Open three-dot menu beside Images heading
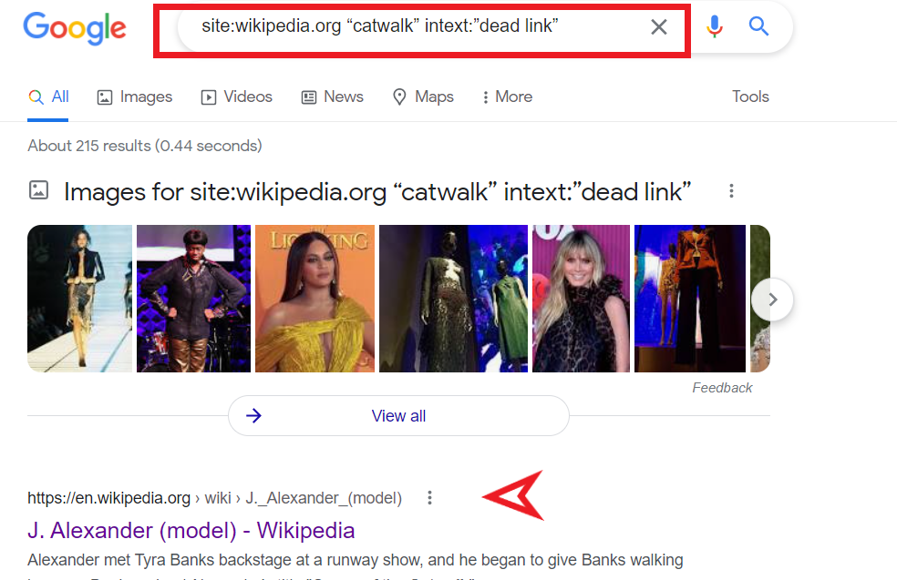The width and height of the screenshot is (897, 580). pyautogui.click(x=731, y=191)
